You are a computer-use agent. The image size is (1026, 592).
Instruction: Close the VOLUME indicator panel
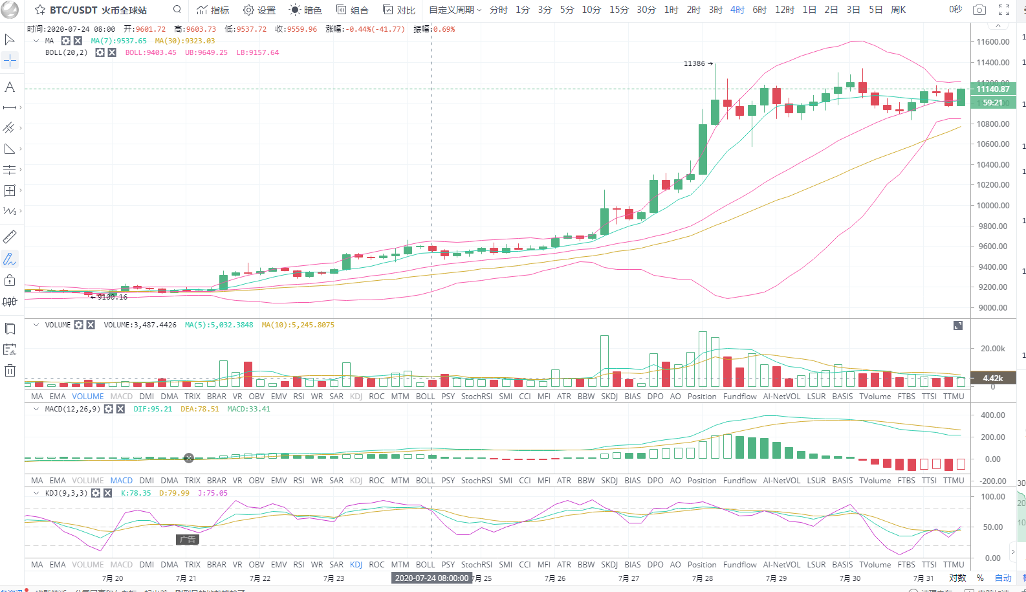tap(91, 325)
